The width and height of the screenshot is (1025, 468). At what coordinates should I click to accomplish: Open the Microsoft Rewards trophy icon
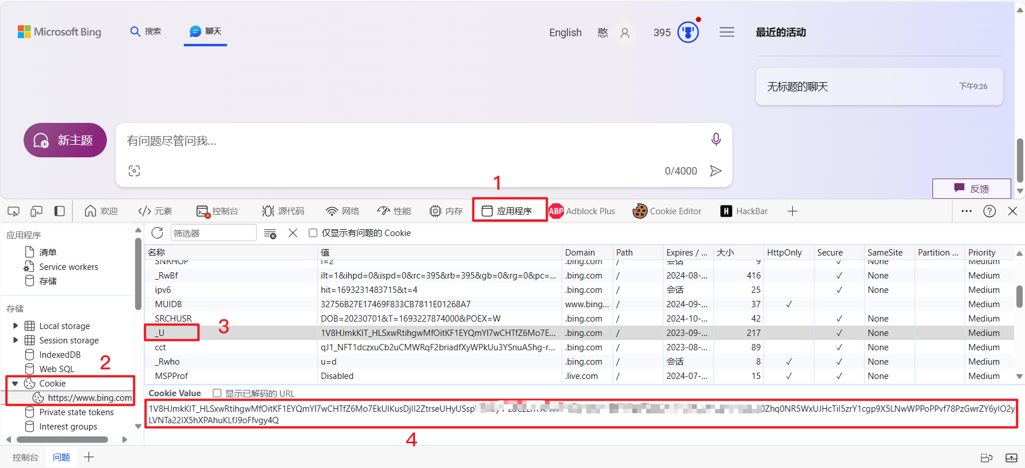pos(688,32)
